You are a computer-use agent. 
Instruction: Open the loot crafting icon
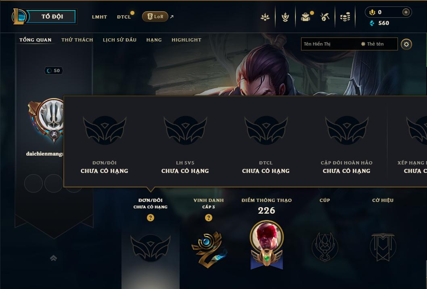(x=285, y=17)
